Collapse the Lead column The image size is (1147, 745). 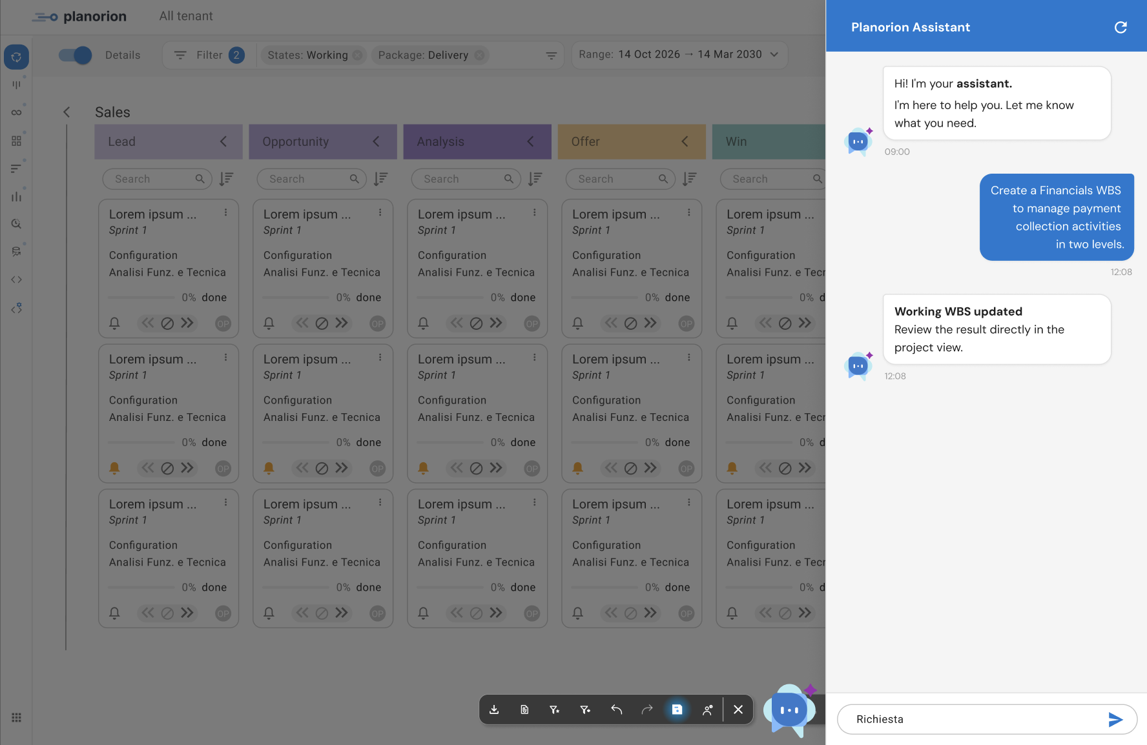223,141
